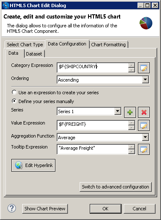Click the Category Expression text field

(x=93, y=68)
